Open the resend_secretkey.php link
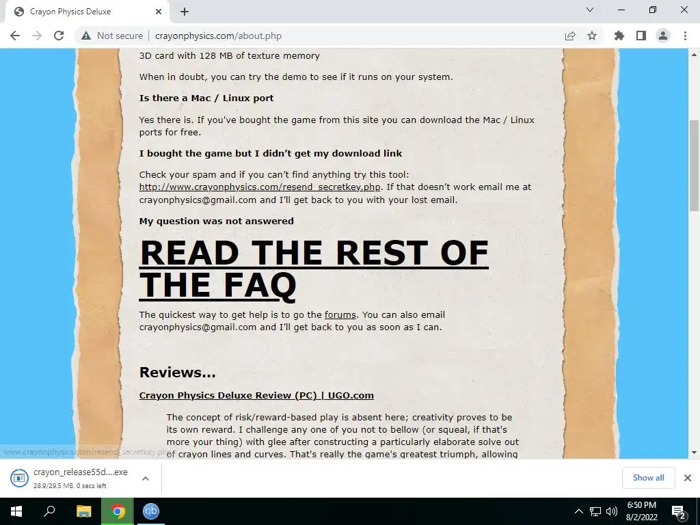The height and width of the screenshot is (525, 700). pyautogui.click(x=260, y=187)
